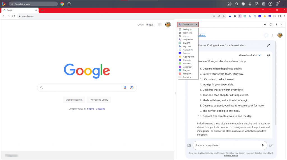Click the I'm Feeling Lucky button
This screenshot has width=287, height=160.
[99, 100]
